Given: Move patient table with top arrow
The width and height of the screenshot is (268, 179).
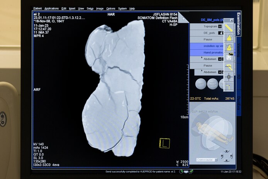Looking at the screenshot, I should click(x=226, y=151).
